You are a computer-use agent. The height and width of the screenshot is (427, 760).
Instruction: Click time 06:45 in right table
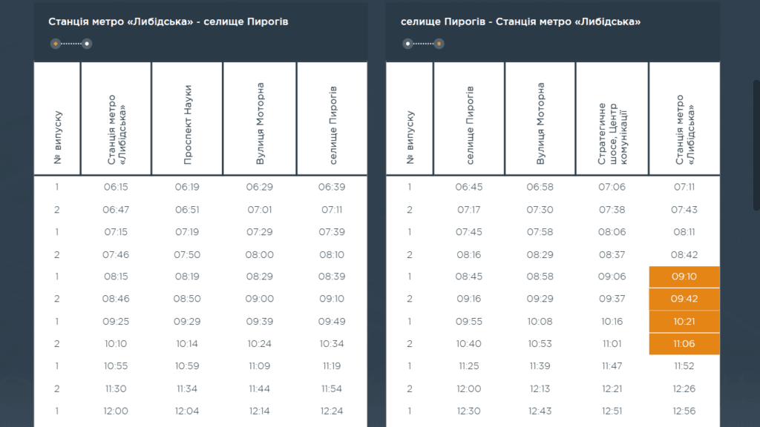tap(469, 187)
